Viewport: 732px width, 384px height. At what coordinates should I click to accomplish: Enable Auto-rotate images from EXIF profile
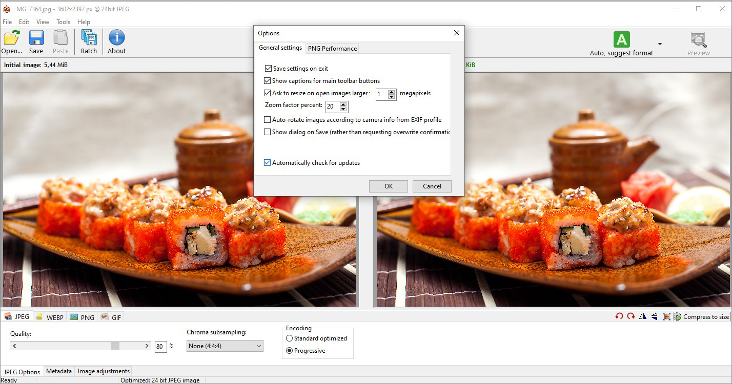[267, 119]
